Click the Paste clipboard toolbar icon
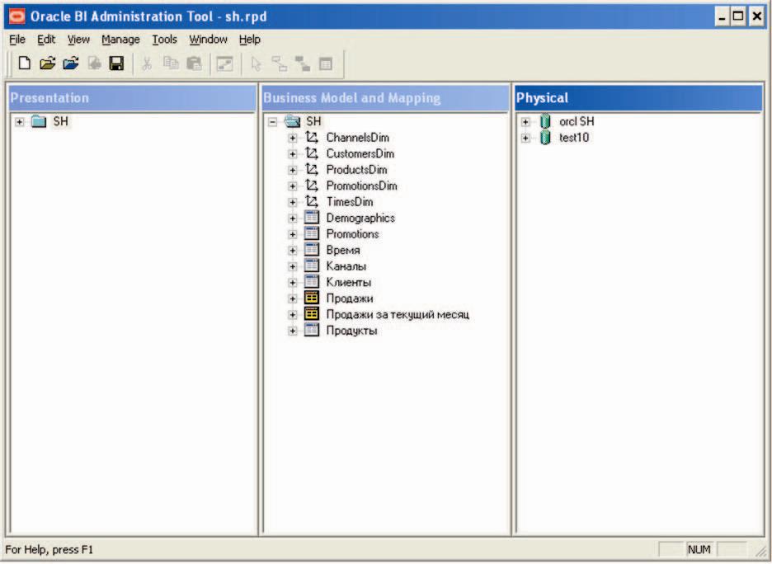This screenshot has height=564, width=772. [194, 63]
